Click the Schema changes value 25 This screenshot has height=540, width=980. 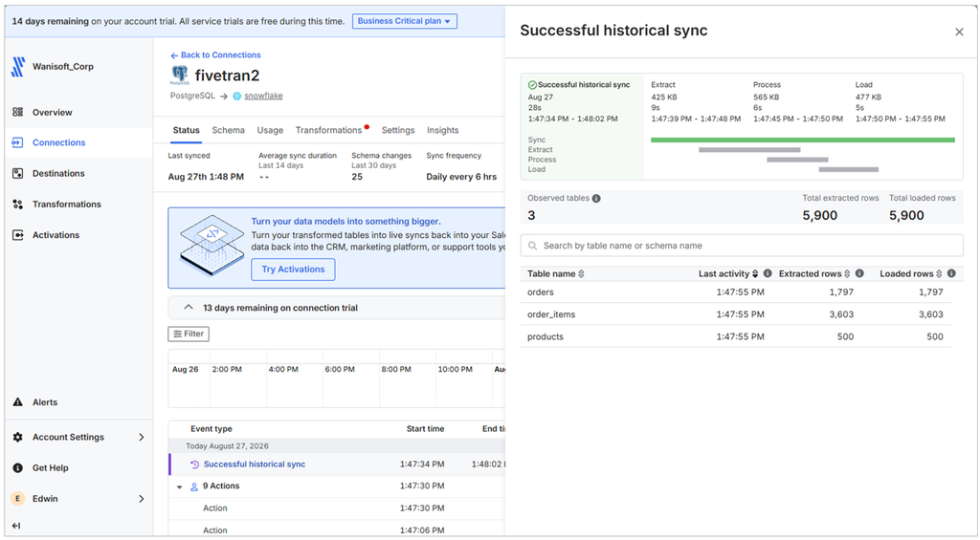pyautogui.click(x=357, y=177)
